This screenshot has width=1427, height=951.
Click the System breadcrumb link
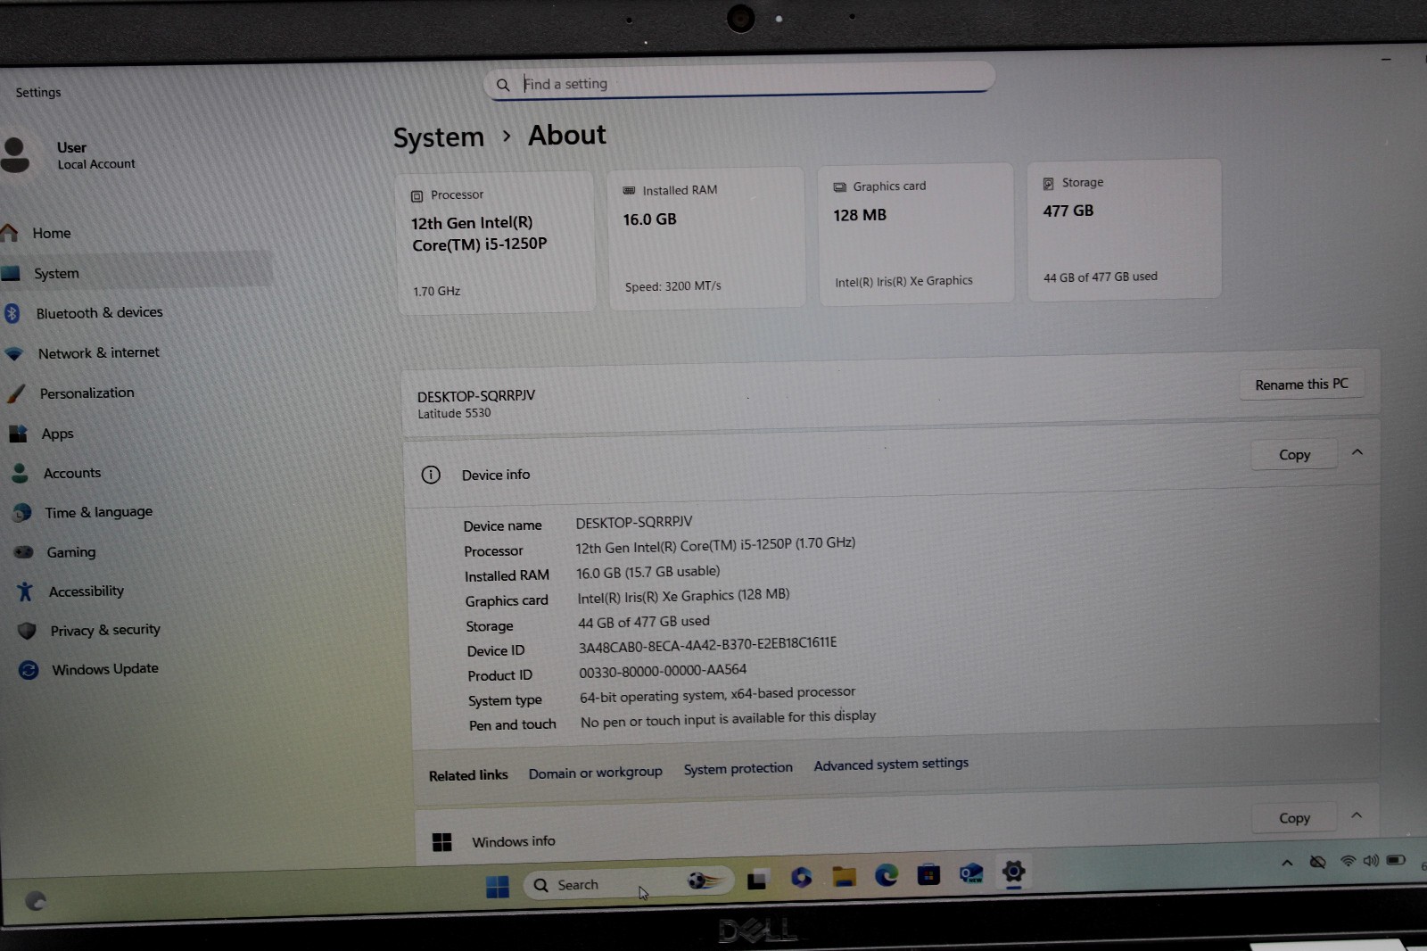[438, 137]
